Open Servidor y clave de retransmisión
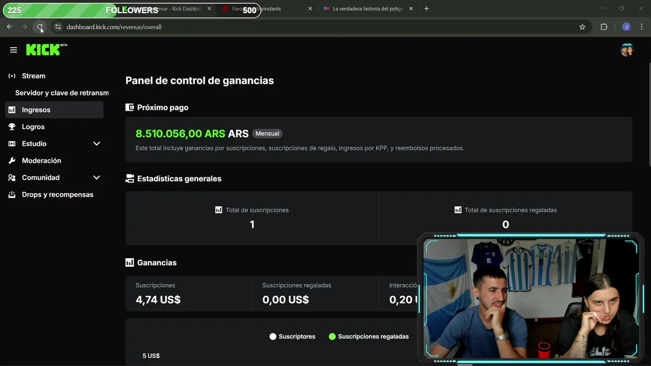The width and height of the screenshot is (651, 366). pos(62,93)
